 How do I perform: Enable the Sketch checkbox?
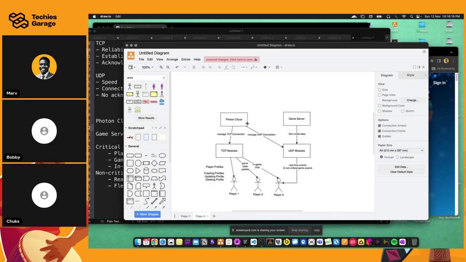(x=402, y=111)
